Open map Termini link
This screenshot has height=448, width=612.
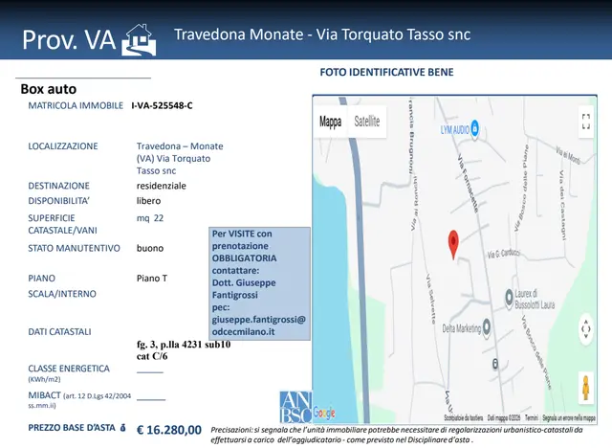[532, 418]
